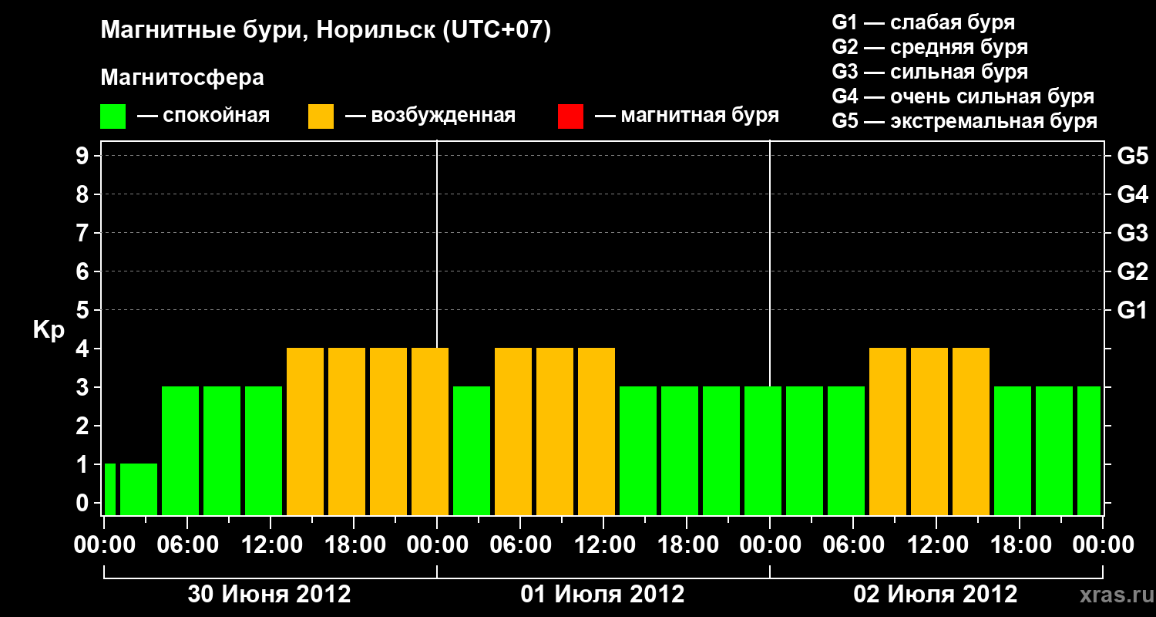Viewport: 1156px width, 617px height.
Task: Click the right-axis 'G5' label
Action: coord(1132,156)
